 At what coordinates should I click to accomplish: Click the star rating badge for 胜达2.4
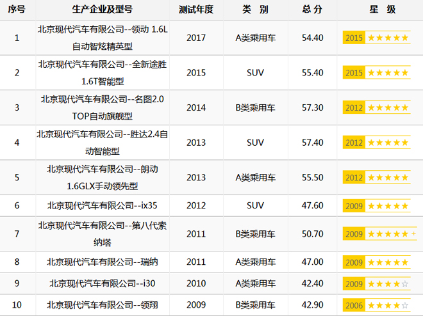point(377,143)
